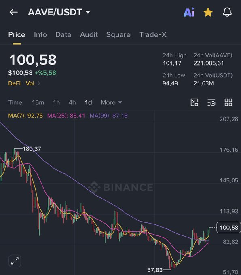Toggle the favorite star icon
241x275 pixels.
[x=208, y=12]
